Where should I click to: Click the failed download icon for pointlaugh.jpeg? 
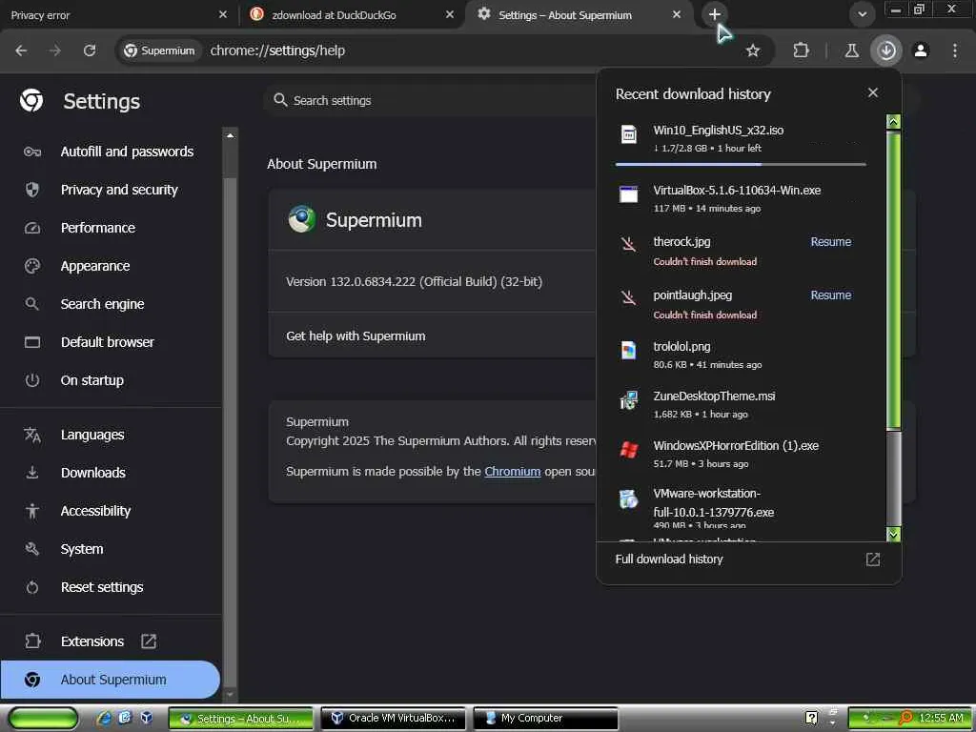tap(629, 297)
